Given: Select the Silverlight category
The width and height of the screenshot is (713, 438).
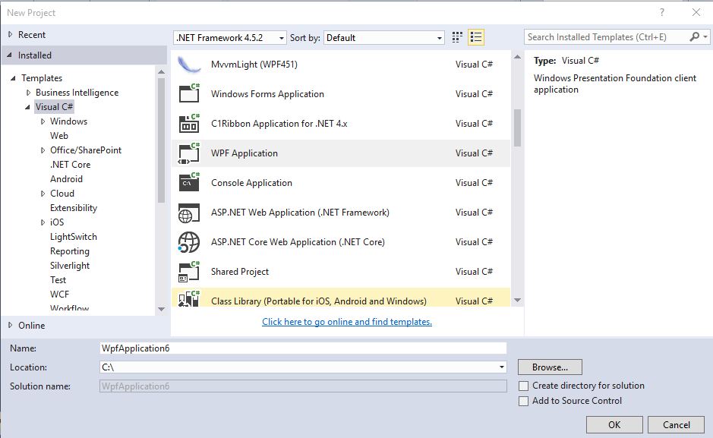Looking at the screenshot, I should coord(70,266).
